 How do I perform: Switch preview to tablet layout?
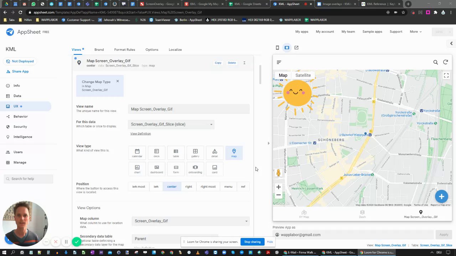point(287,48)
